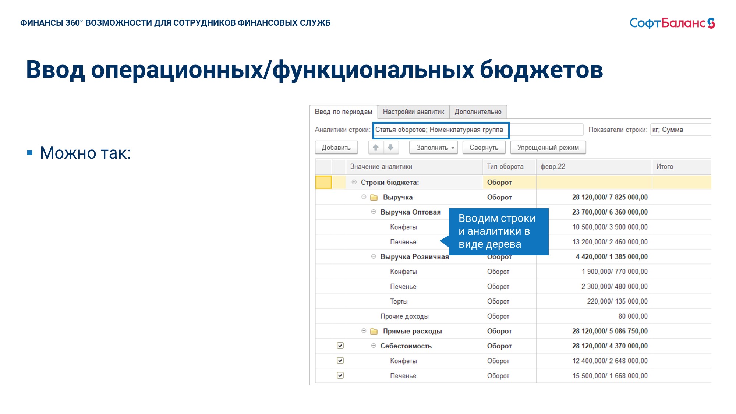Click value 10 500,000/ 3 900 000,00

pyautogui.click(x=610, y=227)
